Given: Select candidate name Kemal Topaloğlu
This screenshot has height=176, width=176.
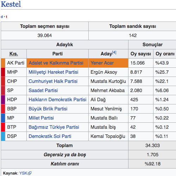Looking at the screenshot, I should pyautogui.click(x=108, y=136).
